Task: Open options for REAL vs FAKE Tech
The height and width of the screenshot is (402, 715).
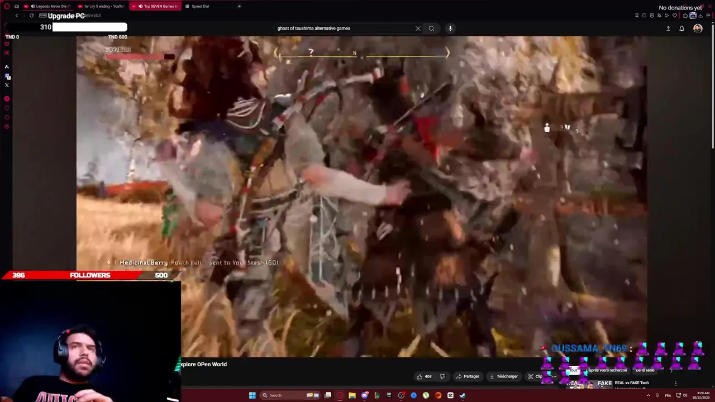Action: [676, 384]
